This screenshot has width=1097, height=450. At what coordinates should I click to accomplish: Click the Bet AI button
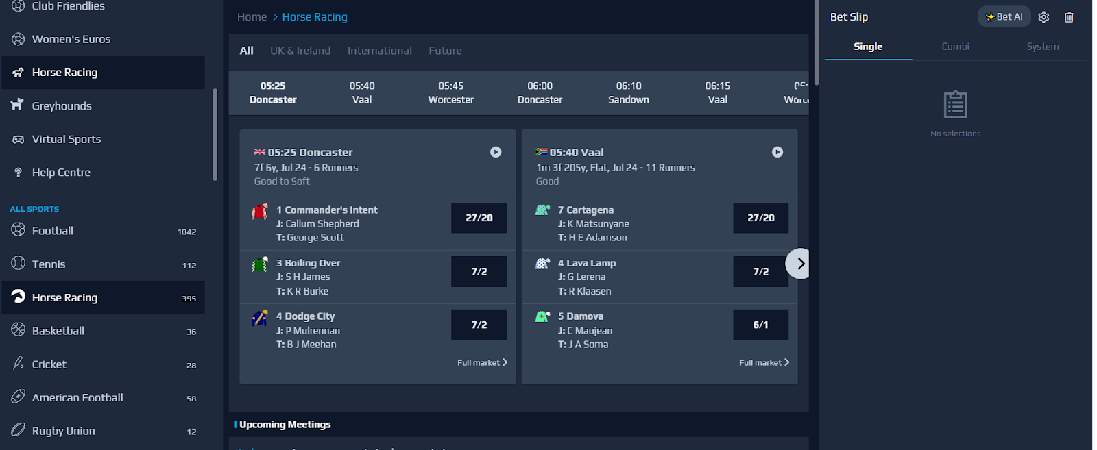click(1004, 17)
